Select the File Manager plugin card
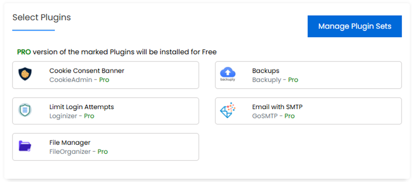Image resolution: width=412 pixels, height=182 pixels. [106, 147]
